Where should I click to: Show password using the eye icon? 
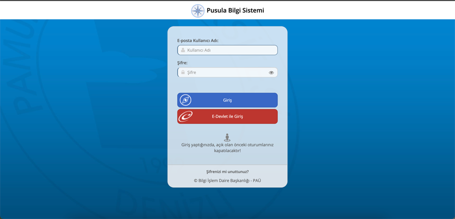[x=271, y=73]
